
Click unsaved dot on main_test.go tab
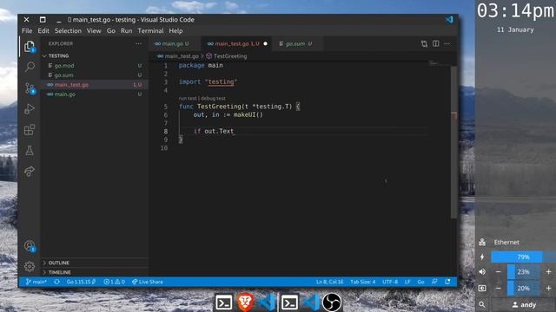pyautogui.click(x=265, y=43)
